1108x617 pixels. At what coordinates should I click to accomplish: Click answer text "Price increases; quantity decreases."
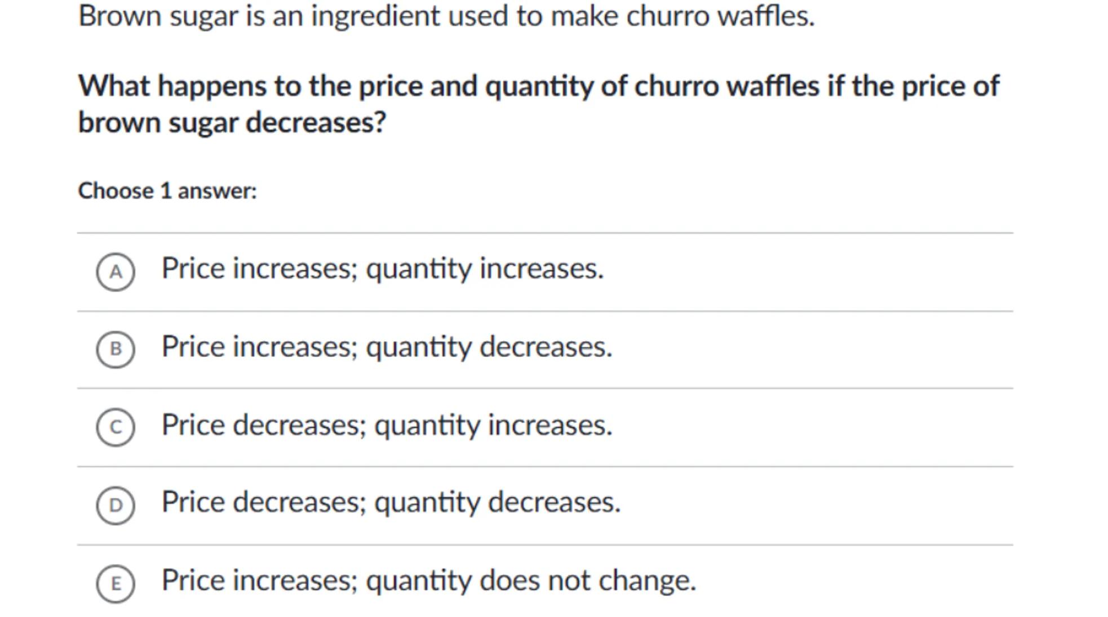tap(387, 347)
